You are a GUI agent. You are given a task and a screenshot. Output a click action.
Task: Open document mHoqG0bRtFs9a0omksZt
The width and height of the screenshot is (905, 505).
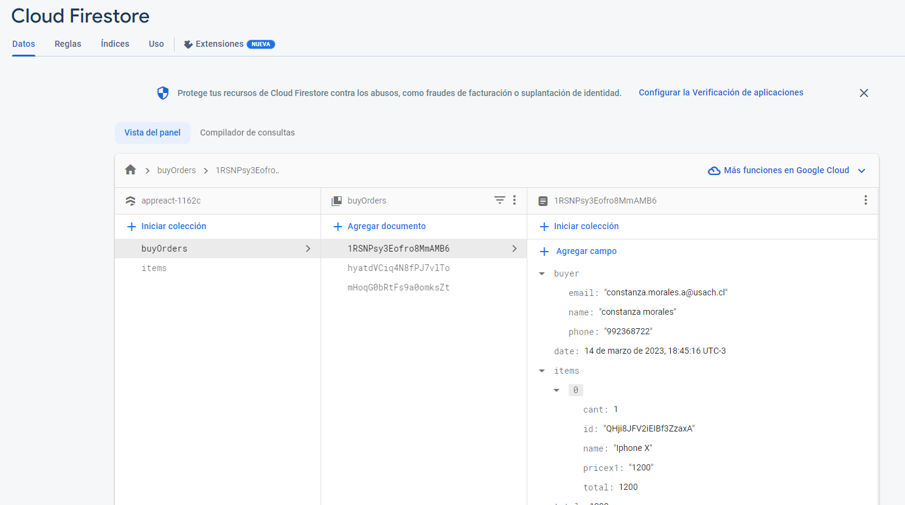click(x=424, y=287)
